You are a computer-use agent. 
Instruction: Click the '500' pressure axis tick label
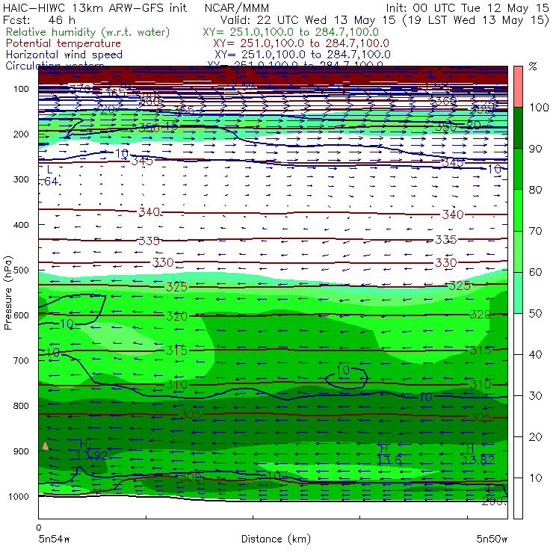tap(21, 270)
